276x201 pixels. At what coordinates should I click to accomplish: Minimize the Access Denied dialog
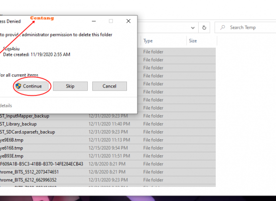[94, 21]
